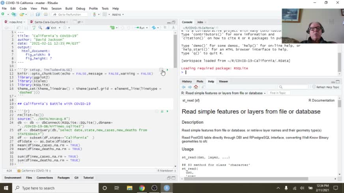Open the Help home page
The width and height of the screenshot is (344, 193).
tap(196, 87)
